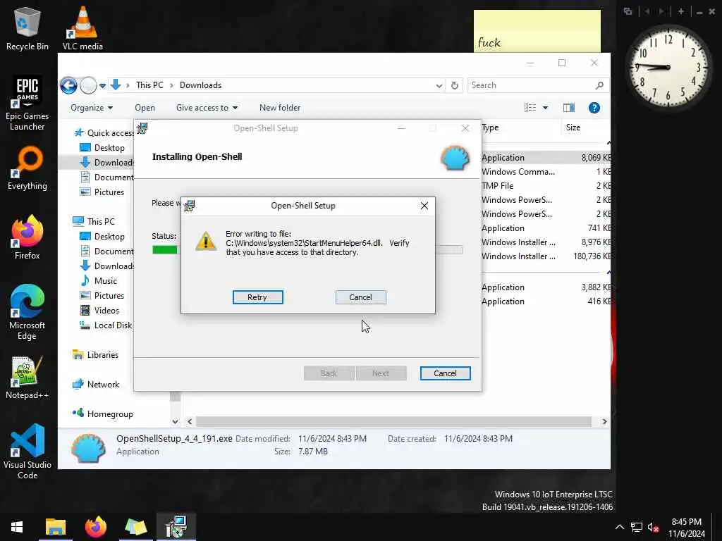Select Network in the navigation pane

pos(96,384)
